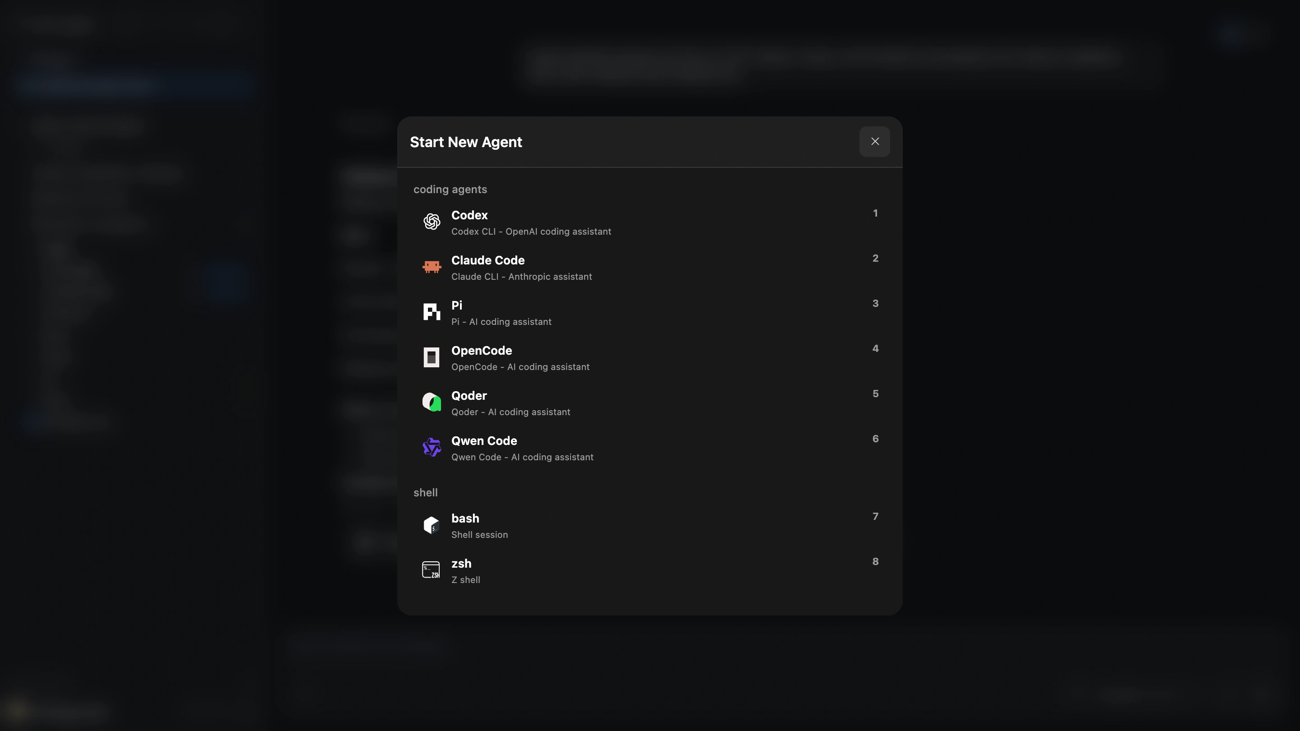Screen dimensions: 1300x731
Task: Click shortcut number 3 beside Pi
Action: coord(875,304)
